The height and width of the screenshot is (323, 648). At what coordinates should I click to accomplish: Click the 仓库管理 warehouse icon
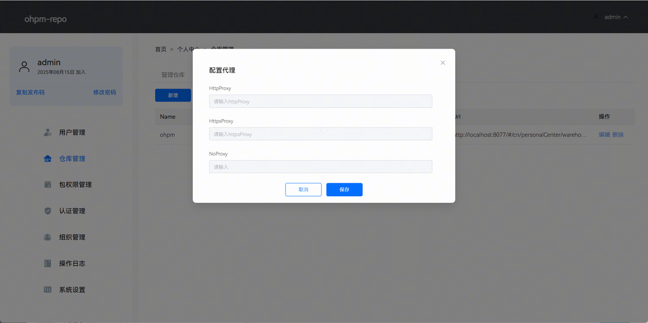(48, 159)
